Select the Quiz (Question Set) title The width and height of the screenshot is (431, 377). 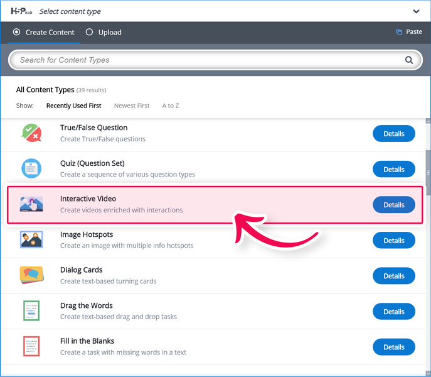click(92, 163)
